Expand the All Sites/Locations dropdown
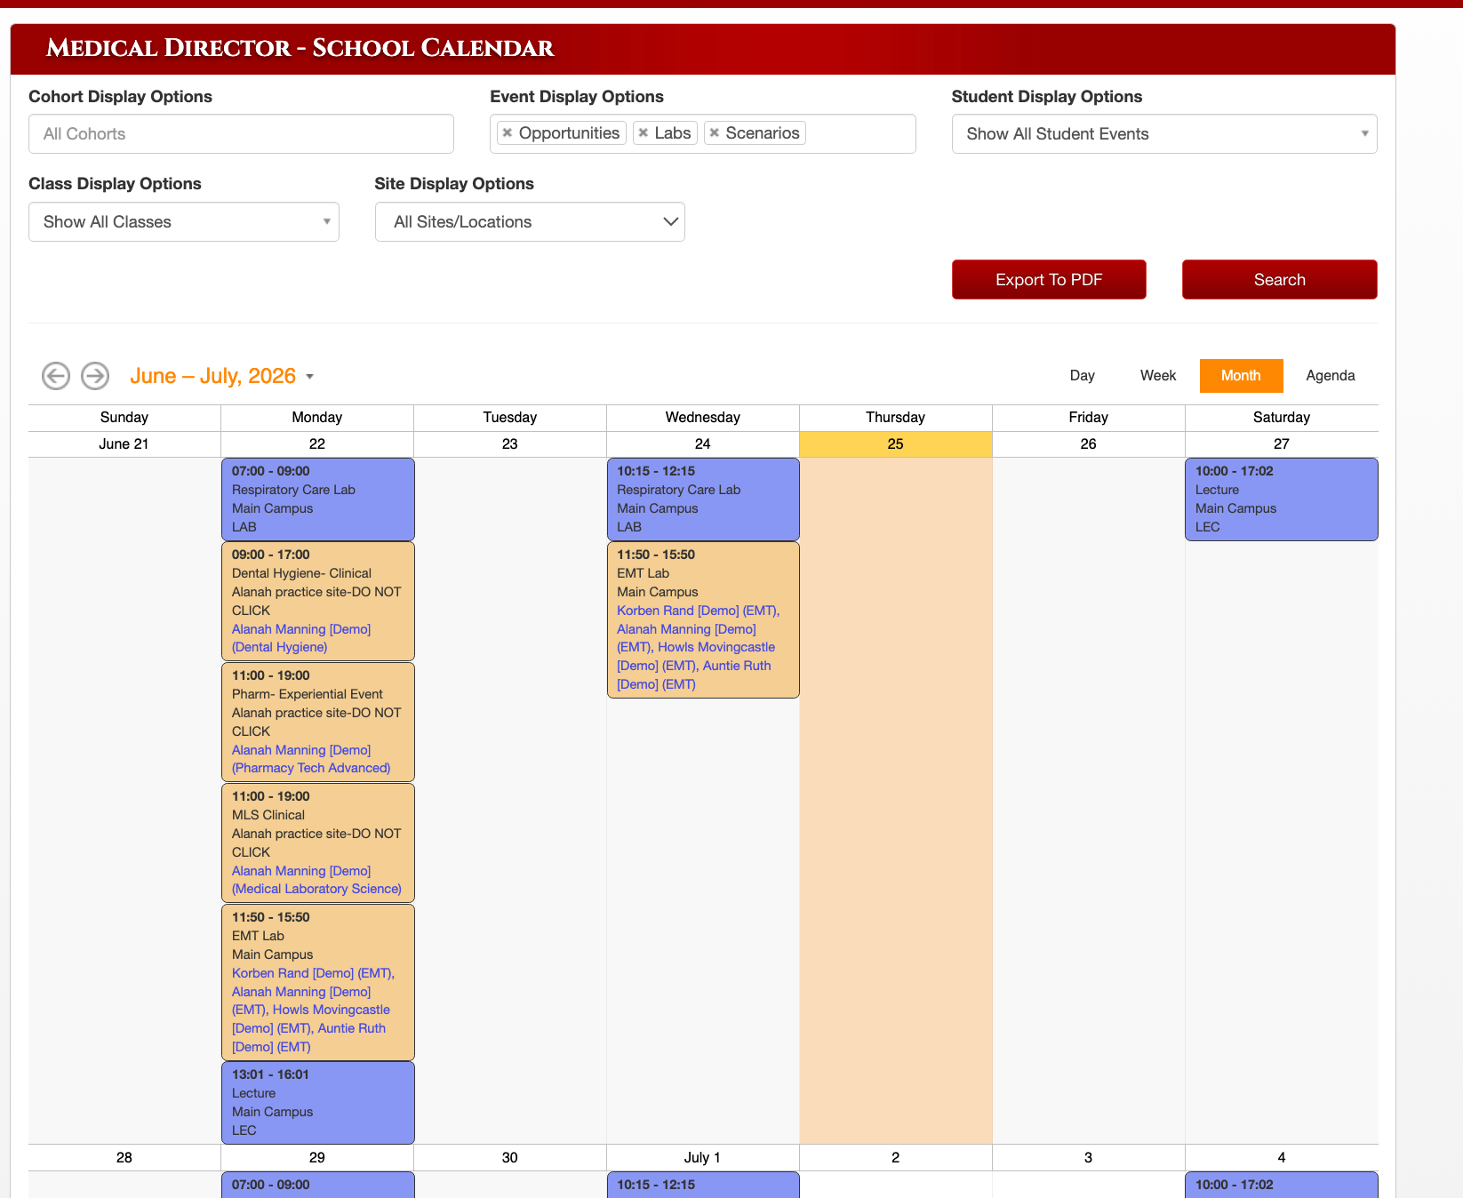 [530, 222]
